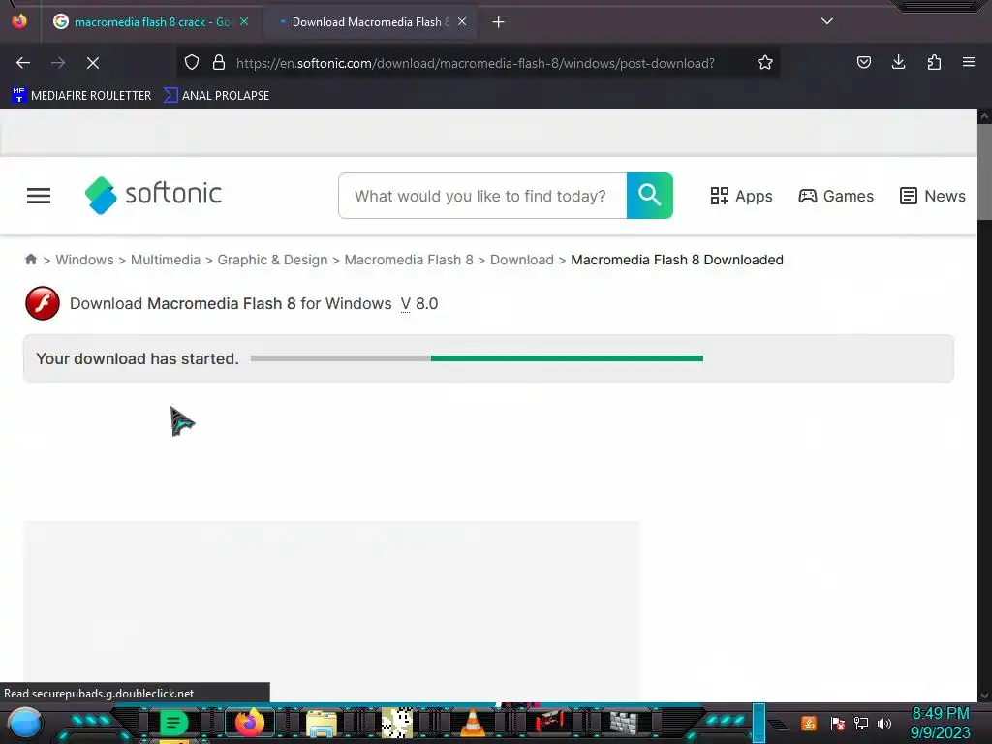The width and height of the screenshot is (992, 744).
Task: Focus the Softonic search field
Action: [482, 196]
